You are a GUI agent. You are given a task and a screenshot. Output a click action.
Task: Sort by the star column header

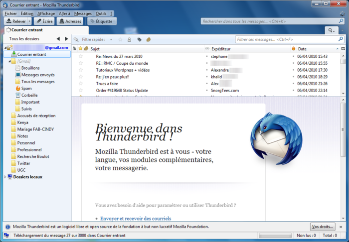81,49
